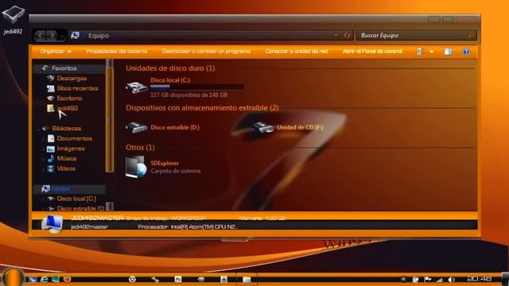
Task: Open the Organizar dropdown menu
Action: point(56,52)
